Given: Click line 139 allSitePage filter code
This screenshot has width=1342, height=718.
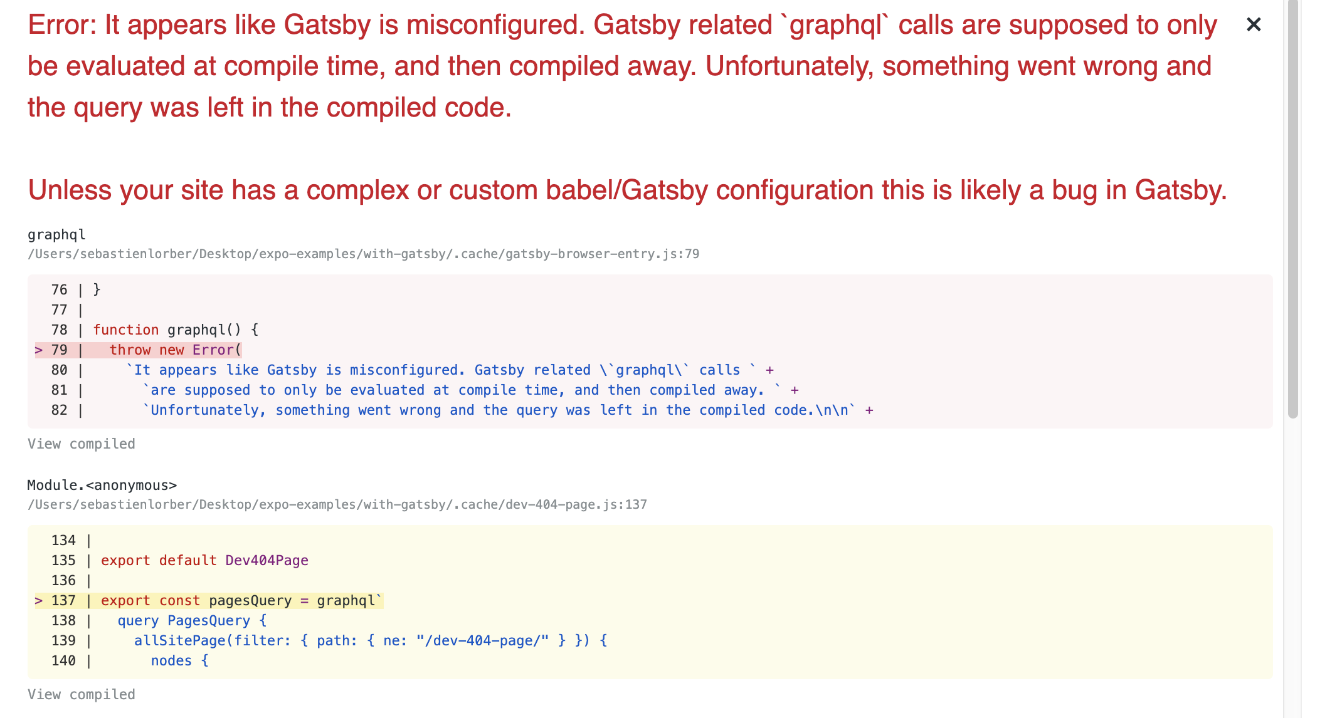Looking at the screenshot, I should click(x=370, y=640).
